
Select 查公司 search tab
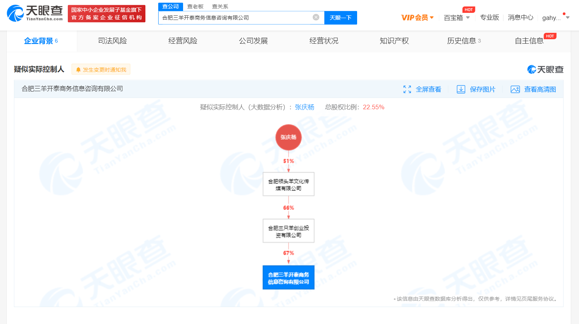pyautogui.click(x=171, y=6)
